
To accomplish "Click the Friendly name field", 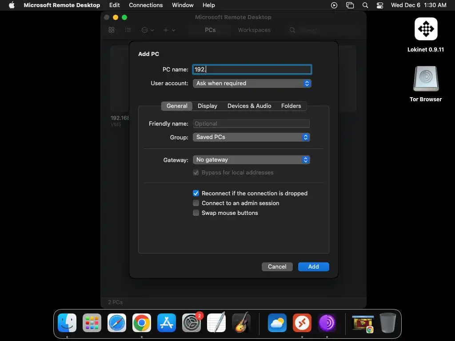I will (251, 123).
